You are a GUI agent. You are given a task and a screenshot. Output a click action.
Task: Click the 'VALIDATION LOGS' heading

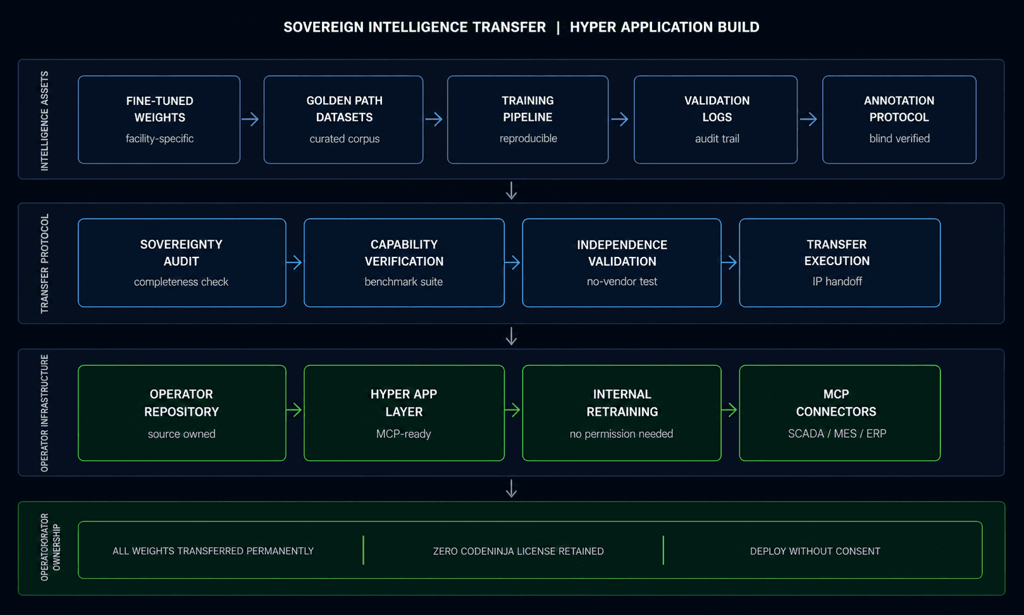(x=717, y=109)
